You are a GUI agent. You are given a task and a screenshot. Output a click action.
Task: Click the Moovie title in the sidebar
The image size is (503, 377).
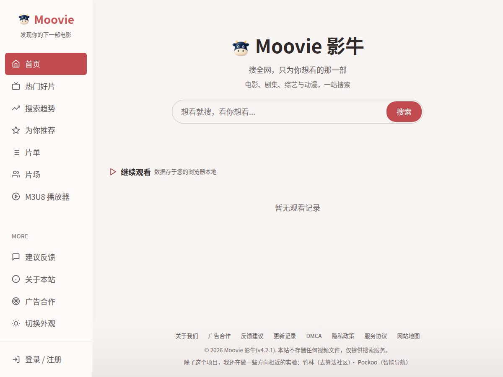coord(54,20)
